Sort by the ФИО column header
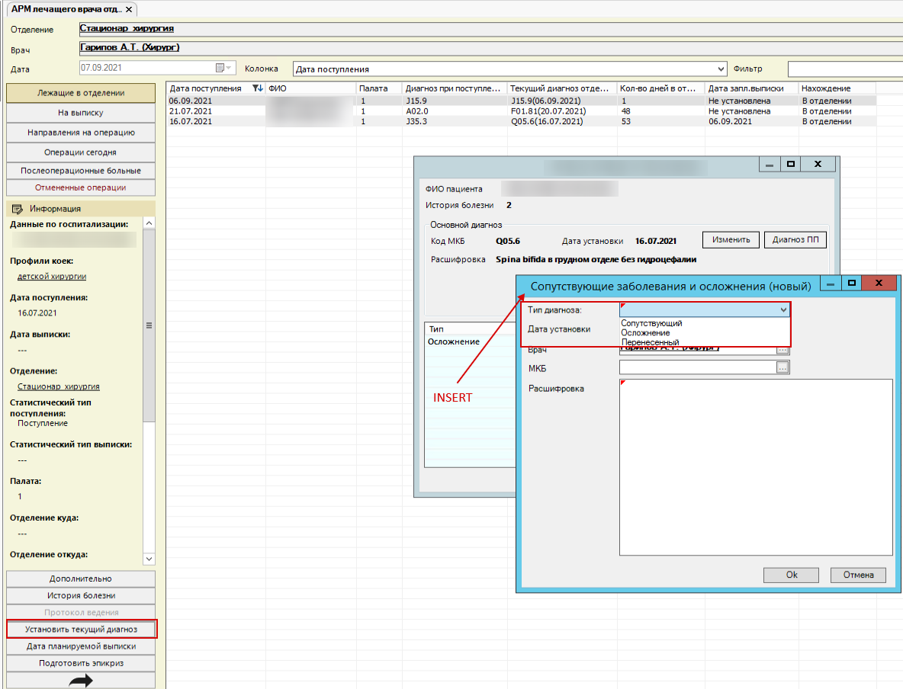The image size is (903, 689). (x=310, y=88)
